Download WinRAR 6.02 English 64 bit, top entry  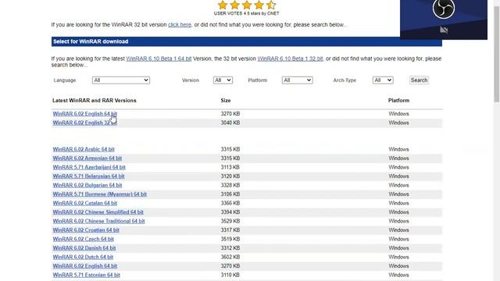click(85, 114)
